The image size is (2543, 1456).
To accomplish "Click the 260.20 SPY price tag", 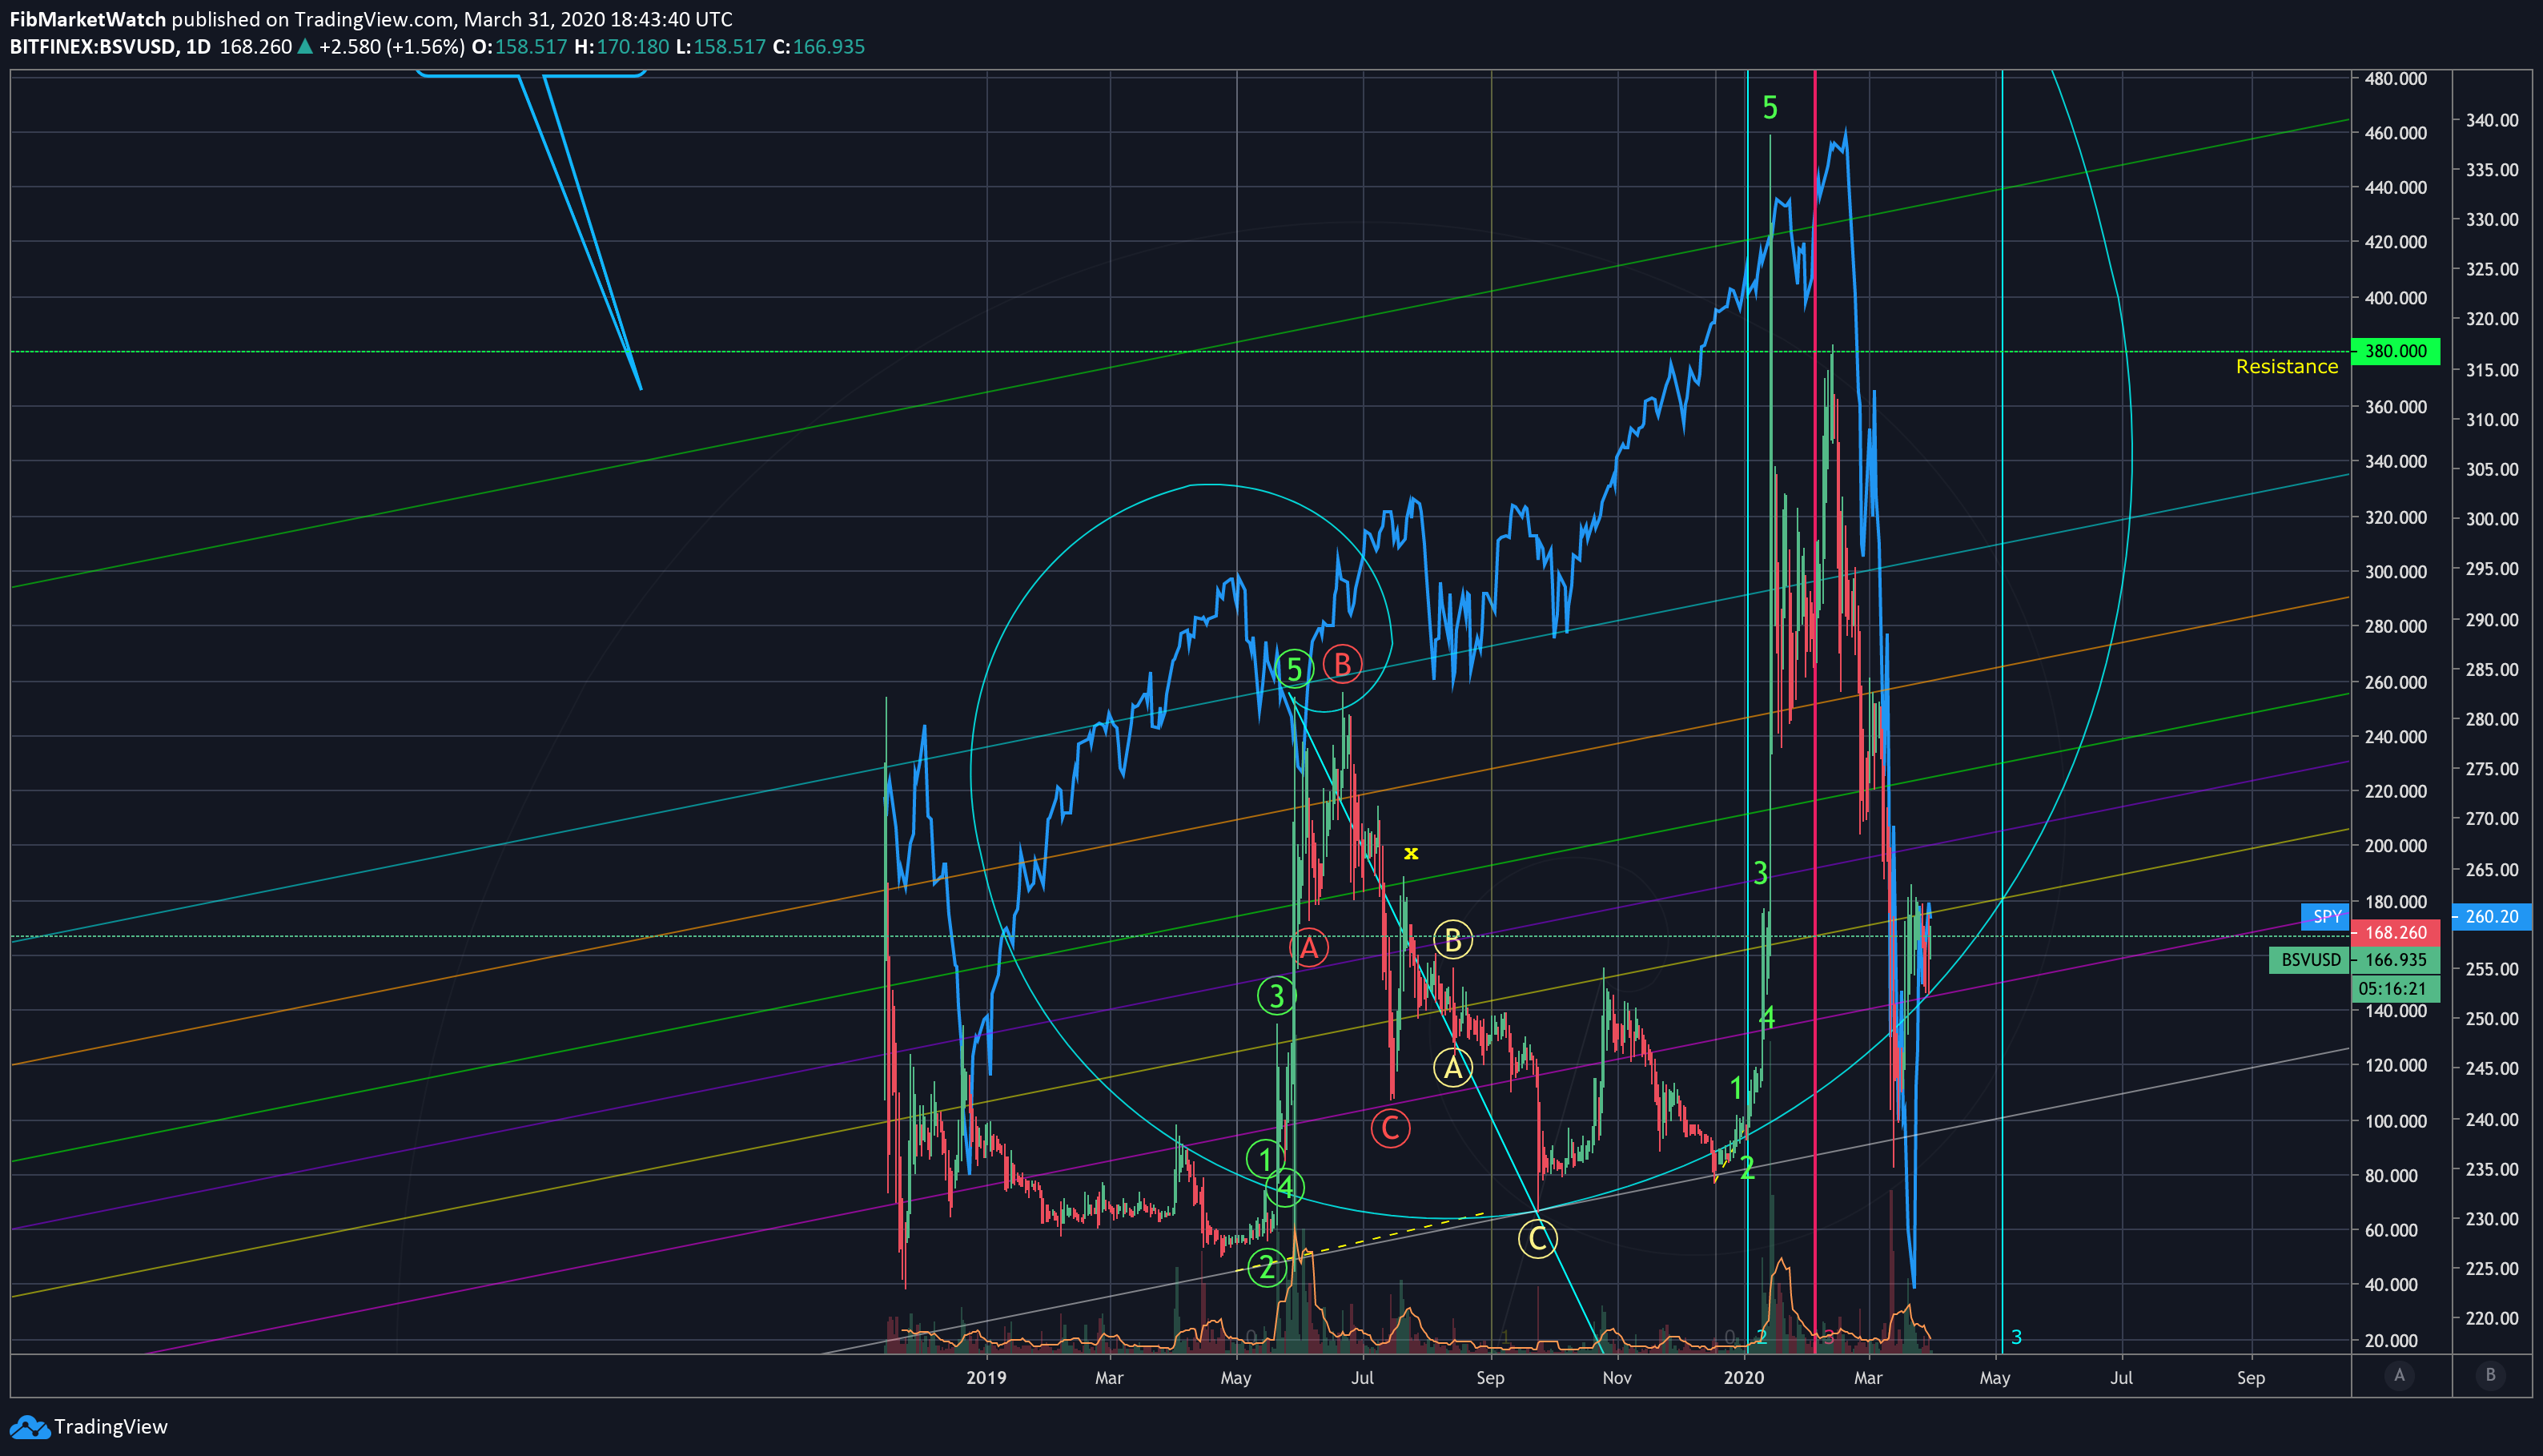I will 2492,916.
